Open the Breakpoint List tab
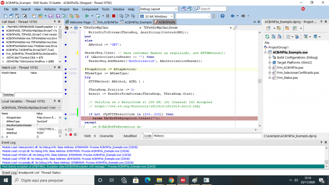 (x=29, y=172)
